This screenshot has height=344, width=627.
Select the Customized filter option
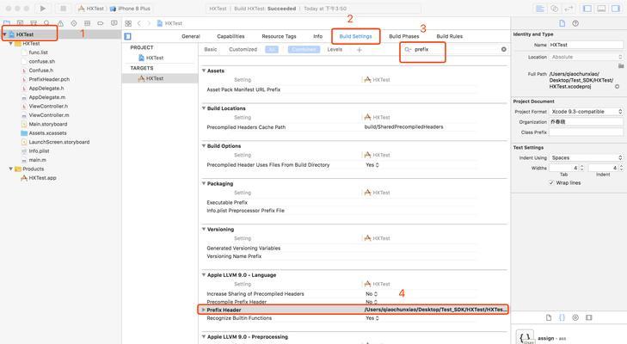click(x=243, y=49)
